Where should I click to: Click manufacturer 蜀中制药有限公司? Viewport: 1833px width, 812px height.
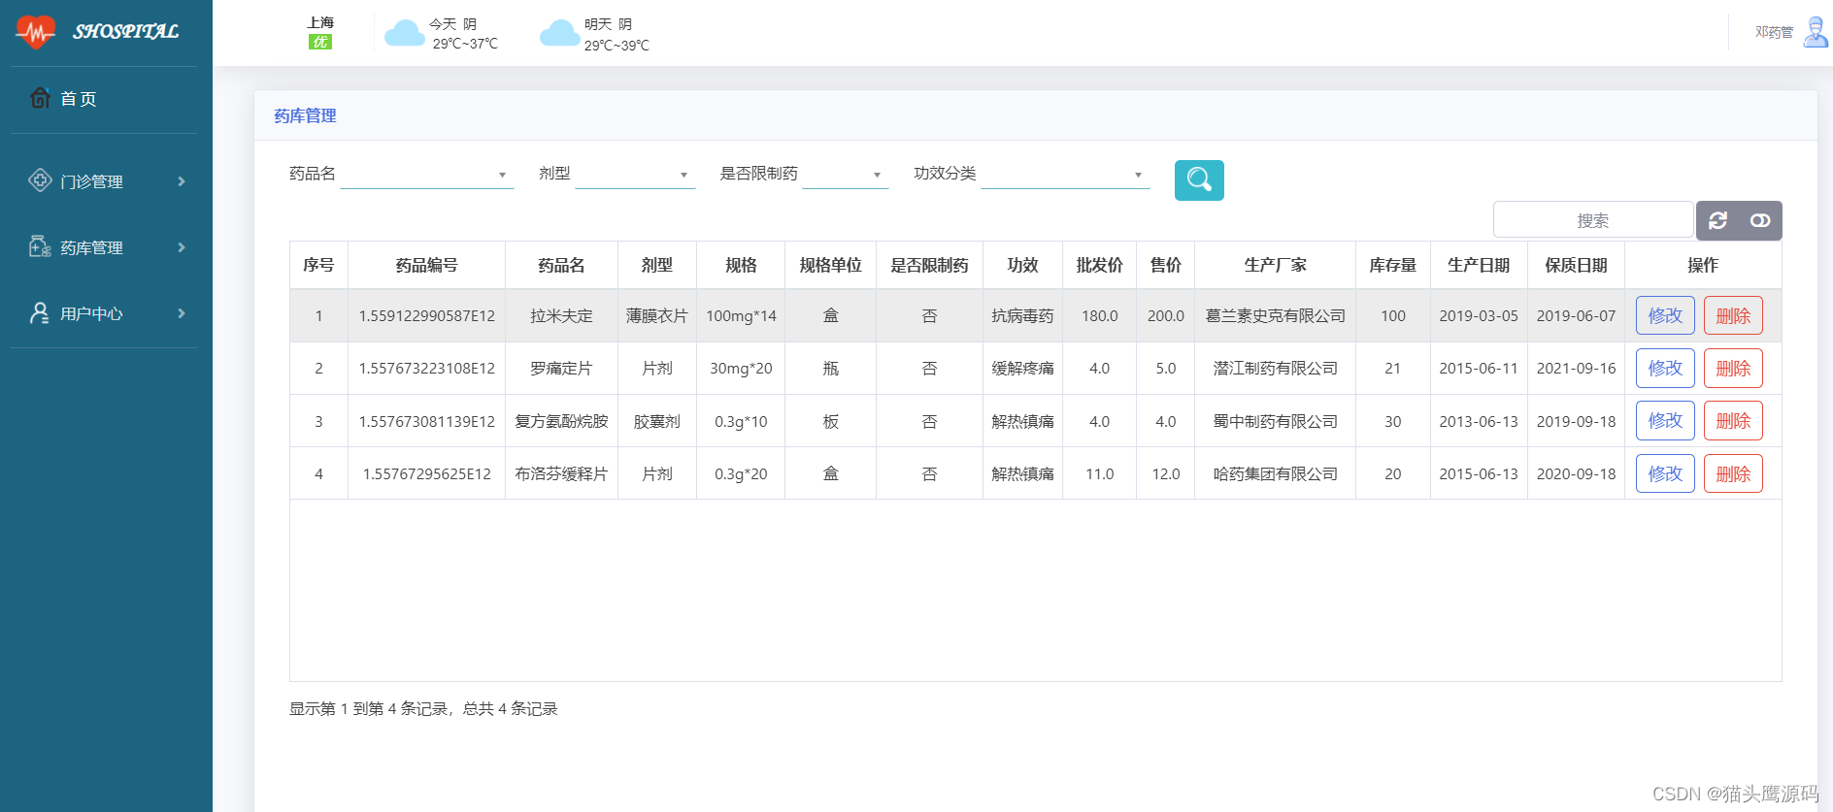(1275, 422)
